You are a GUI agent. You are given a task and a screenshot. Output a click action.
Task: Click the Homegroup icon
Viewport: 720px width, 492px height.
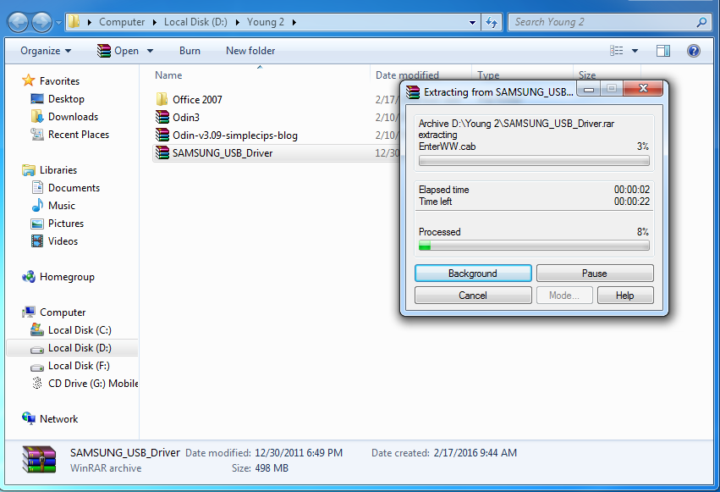(29, 277)
